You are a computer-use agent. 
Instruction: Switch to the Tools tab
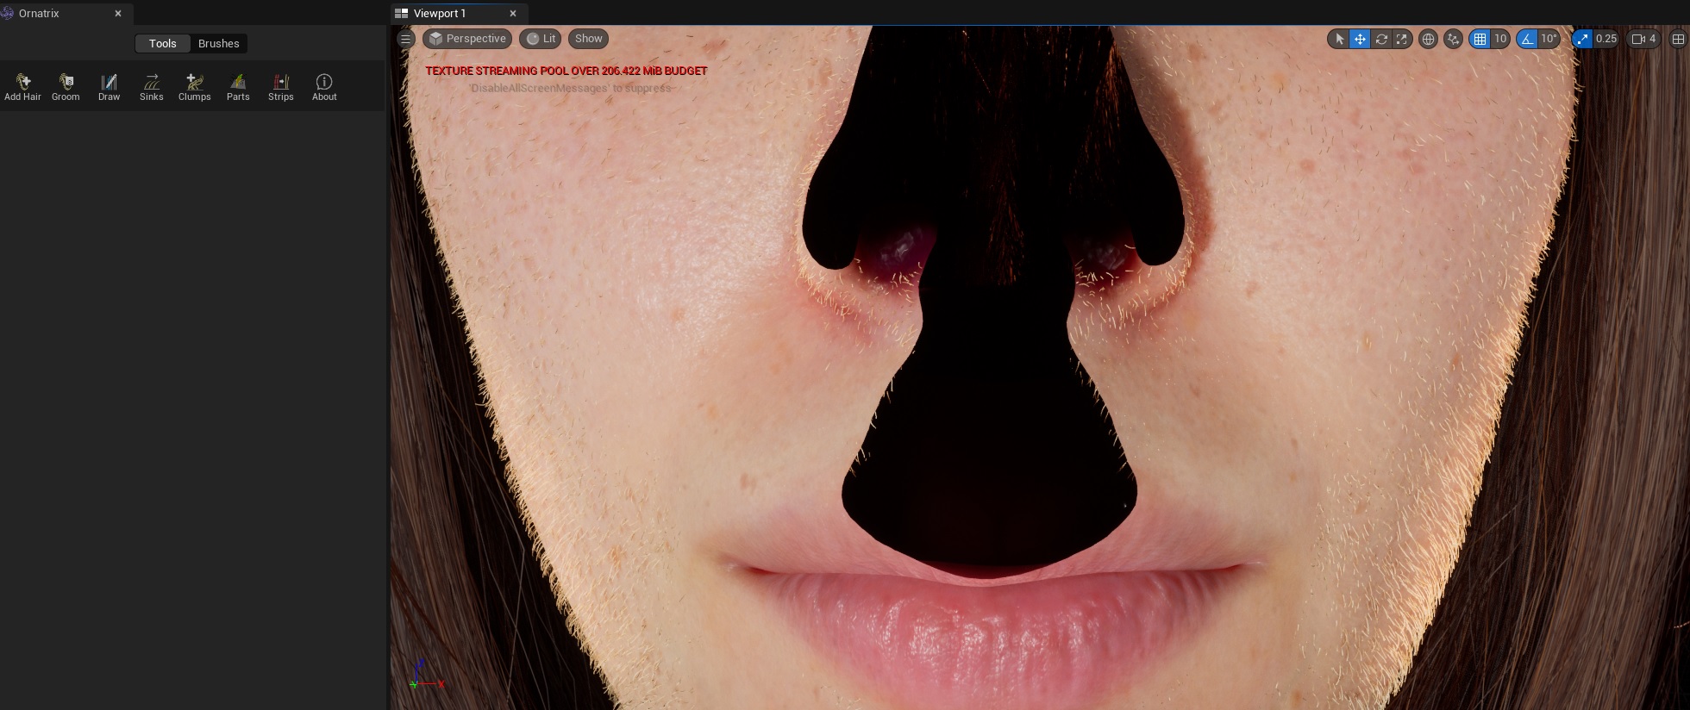[162, 44]
